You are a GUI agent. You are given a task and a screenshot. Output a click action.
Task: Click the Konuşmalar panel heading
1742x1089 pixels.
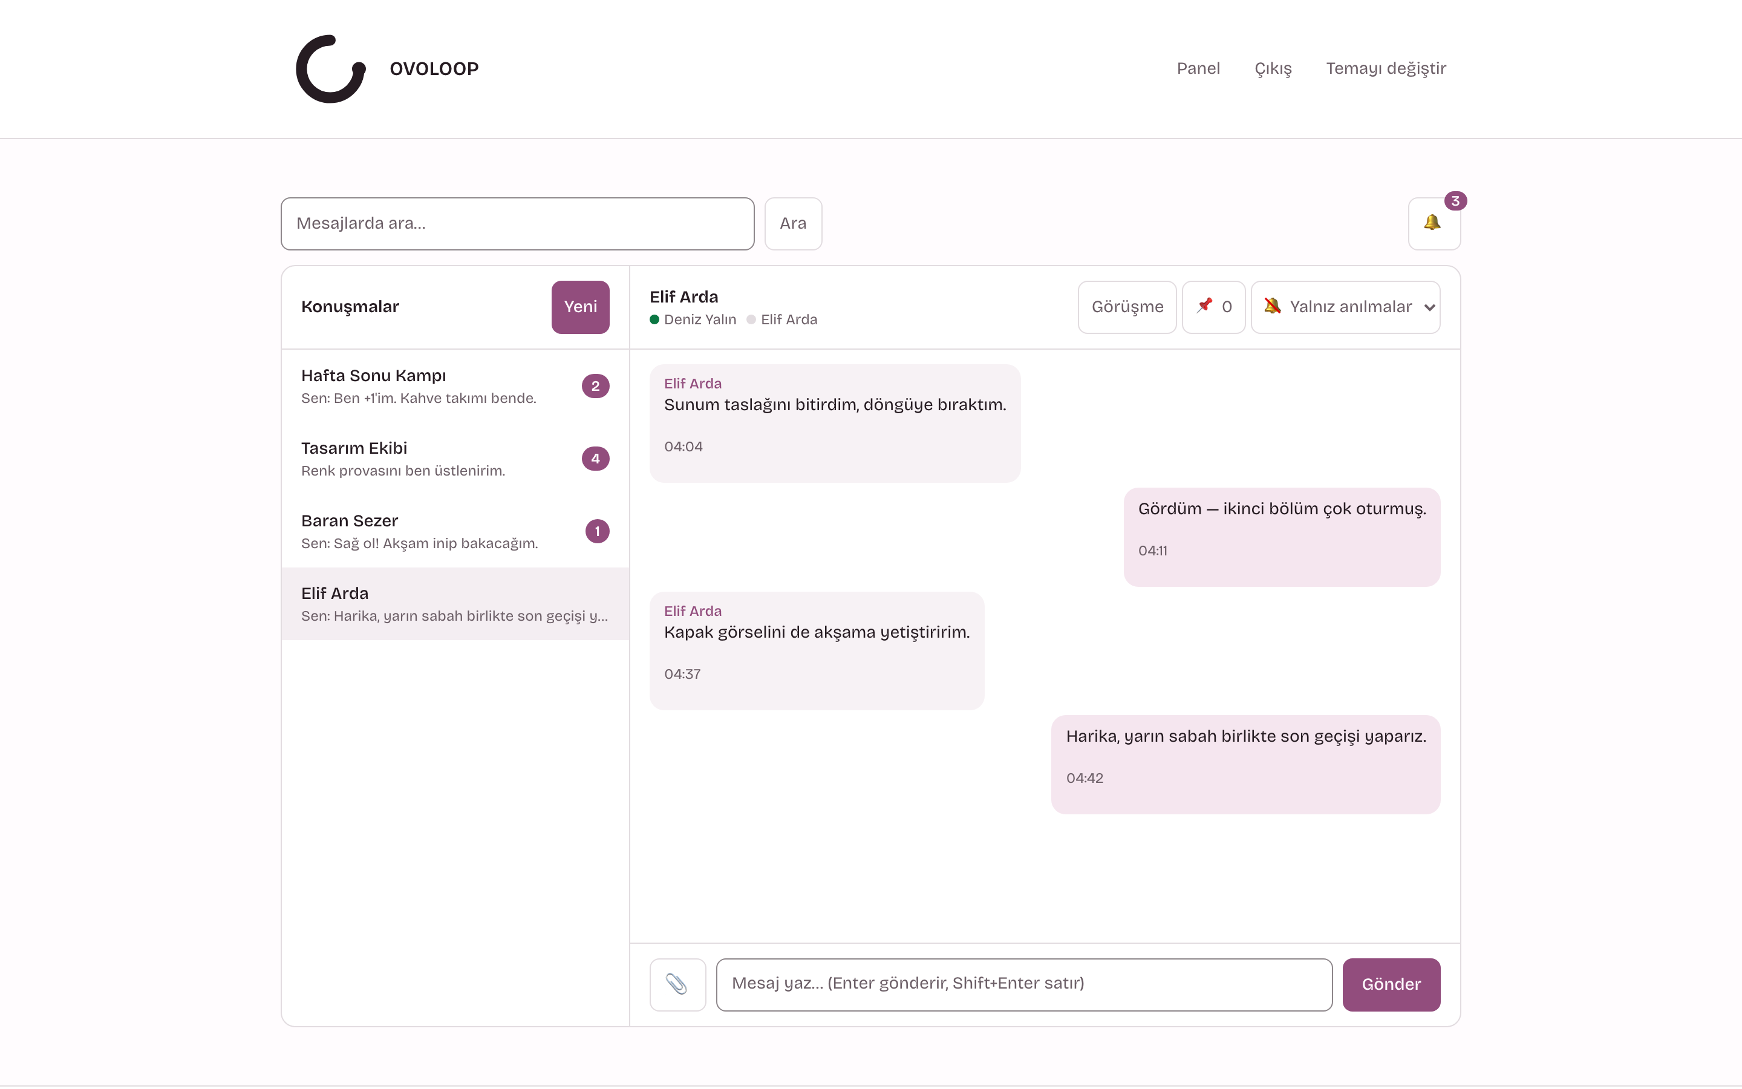coord(350,307)
